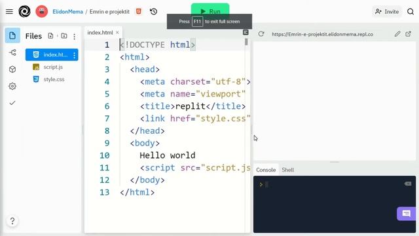Switch to the Console tab
The height and width of the screenshot is (236, 419).
[266, 170]
